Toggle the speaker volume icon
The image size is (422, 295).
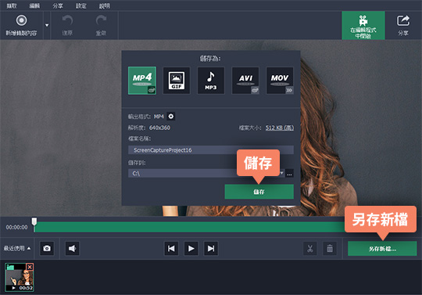(73, 248)
